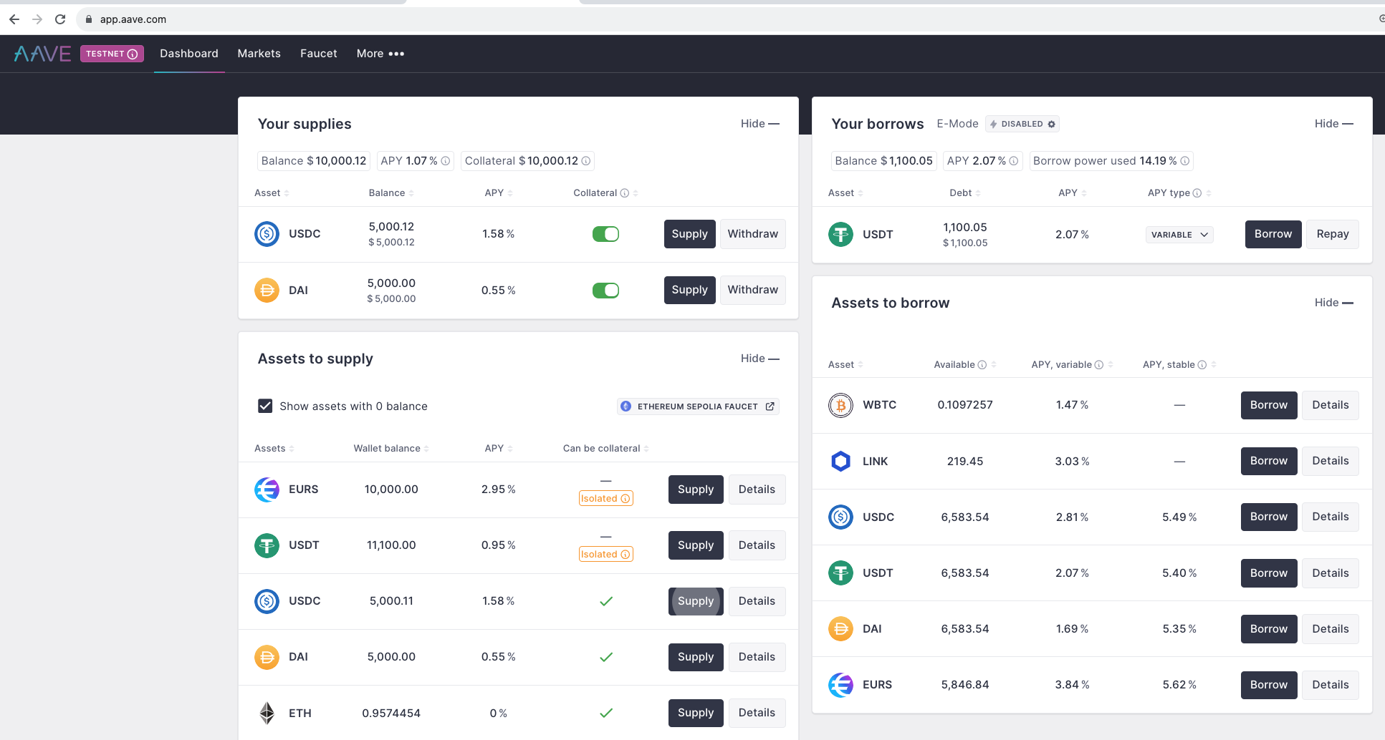
Task: Click the TESTNET info badge
Action: click(x=112, y=54)
